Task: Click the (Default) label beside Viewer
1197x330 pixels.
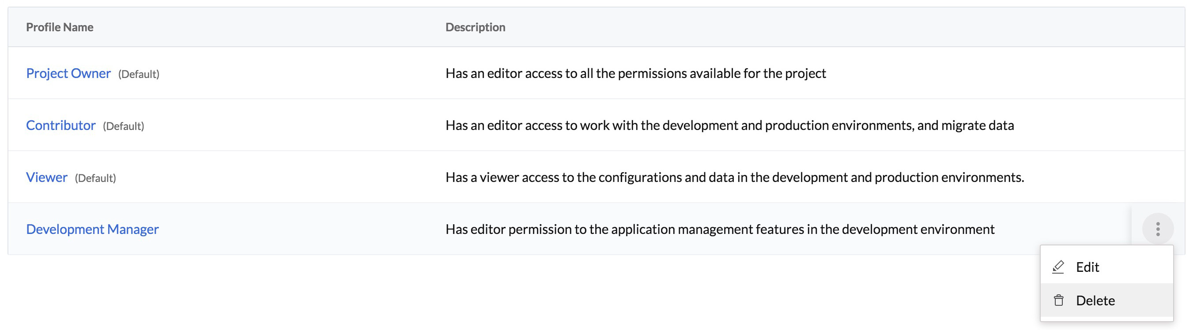Action: tap(95, 178)
